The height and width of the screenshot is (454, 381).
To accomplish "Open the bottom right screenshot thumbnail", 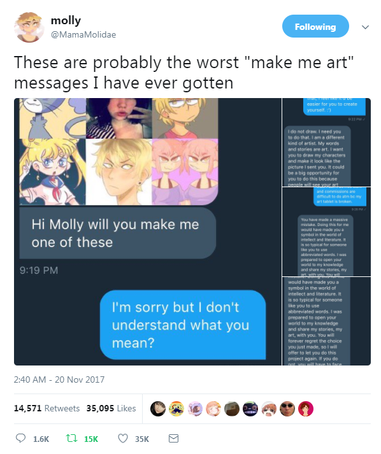I will [x=327, y=321].
